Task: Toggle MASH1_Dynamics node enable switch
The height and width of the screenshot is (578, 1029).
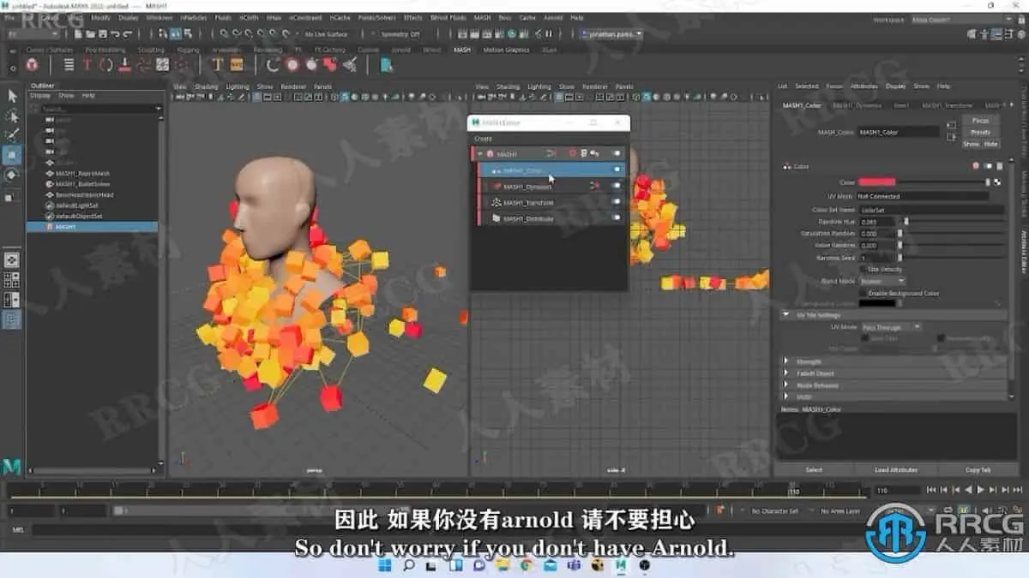Action: click(x=617, y=187)
